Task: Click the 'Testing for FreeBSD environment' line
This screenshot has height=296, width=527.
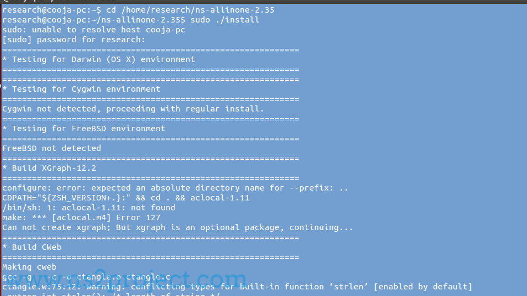Action: 84,129
